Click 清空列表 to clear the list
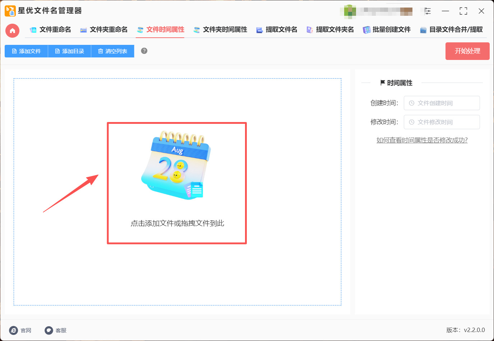Image resolution: width=494 pixels, height=341 pixels. click(112, 51)
